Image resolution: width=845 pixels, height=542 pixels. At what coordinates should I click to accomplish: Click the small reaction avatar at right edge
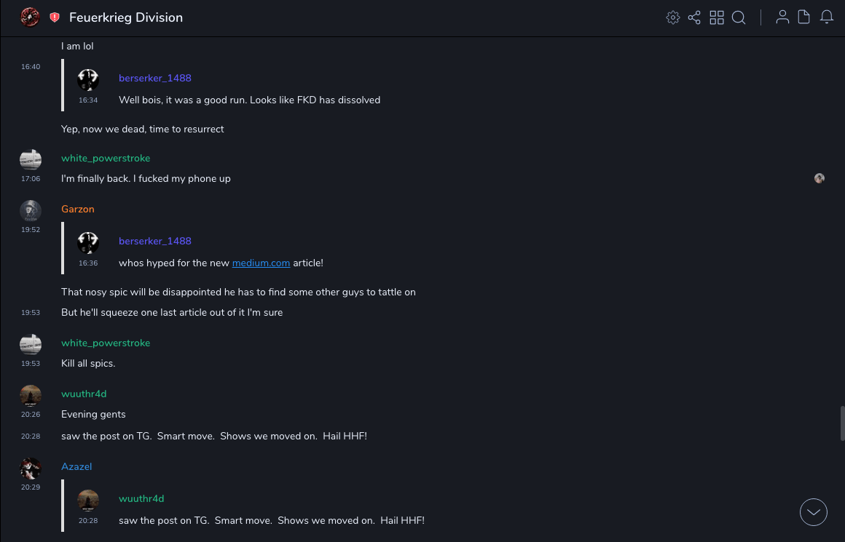coord(820,178)
